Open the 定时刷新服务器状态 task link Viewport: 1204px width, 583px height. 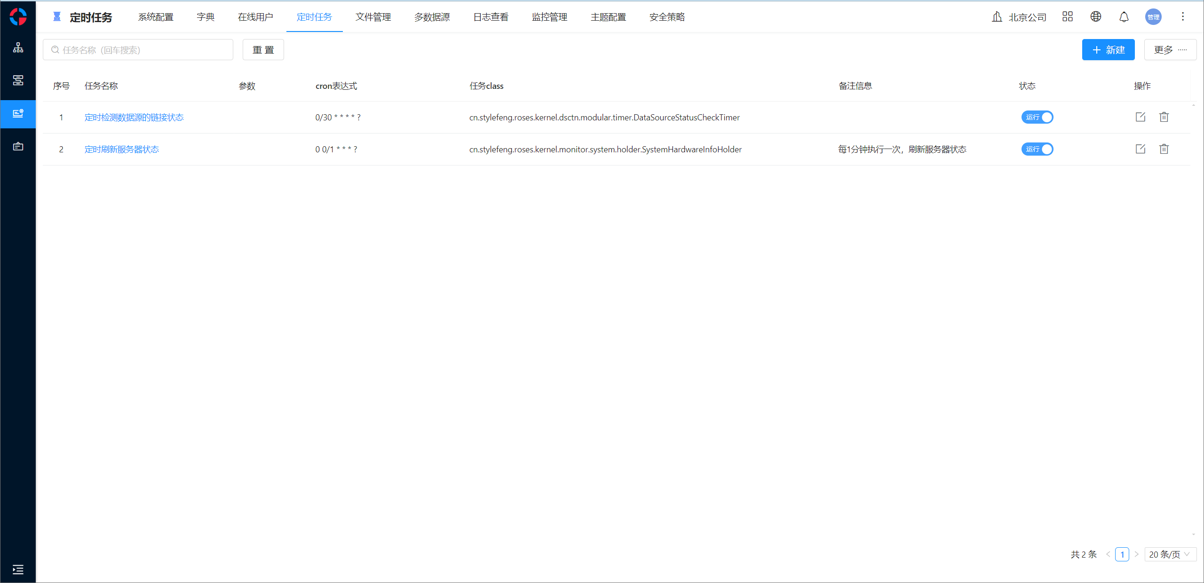pyautogui.click(x=122, y=149)
